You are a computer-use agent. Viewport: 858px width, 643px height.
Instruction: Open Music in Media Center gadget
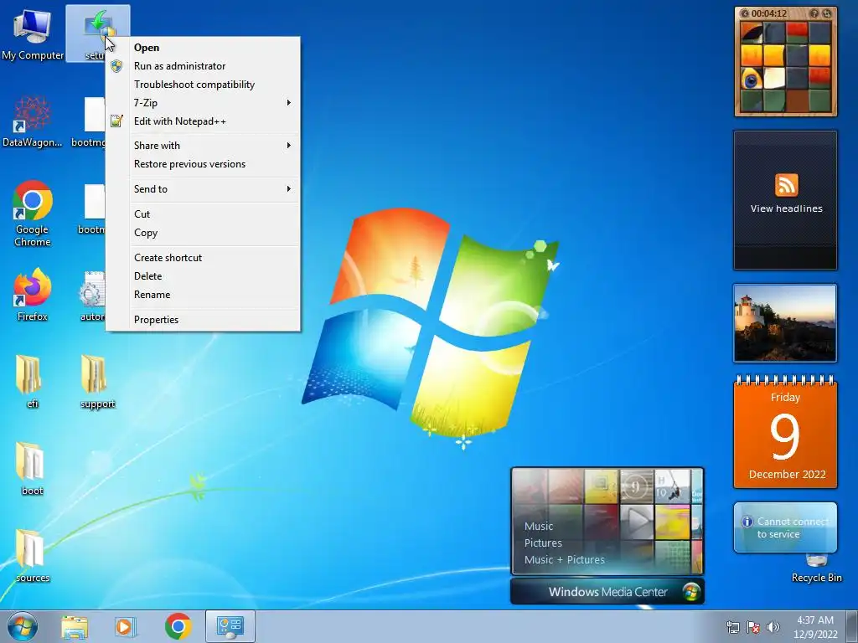[539, 526]
